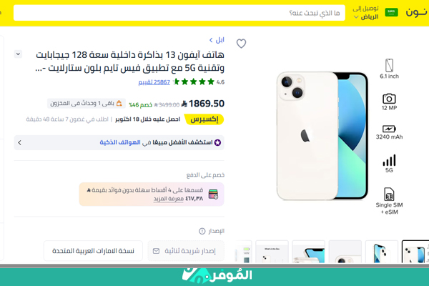
Task: Select the نسخة الامارات العربية المتحدة version option
Action: (93, 251)
